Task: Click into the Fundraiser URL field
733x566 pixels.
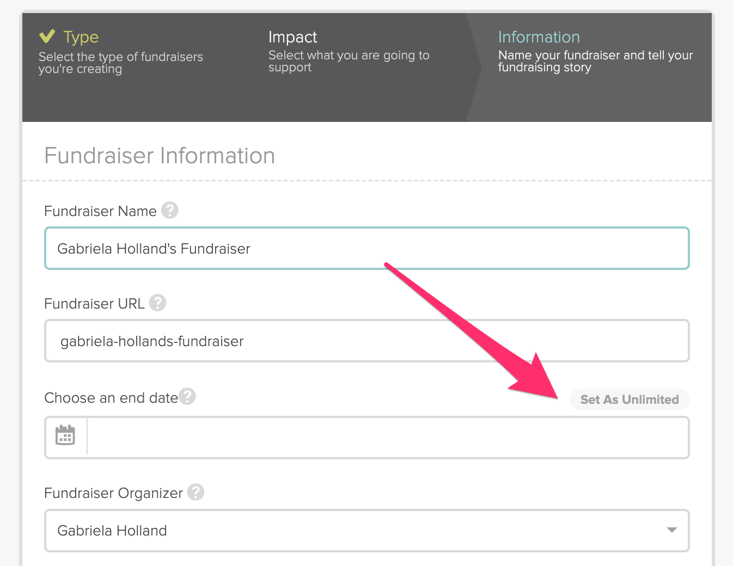Action: [366, 341]
